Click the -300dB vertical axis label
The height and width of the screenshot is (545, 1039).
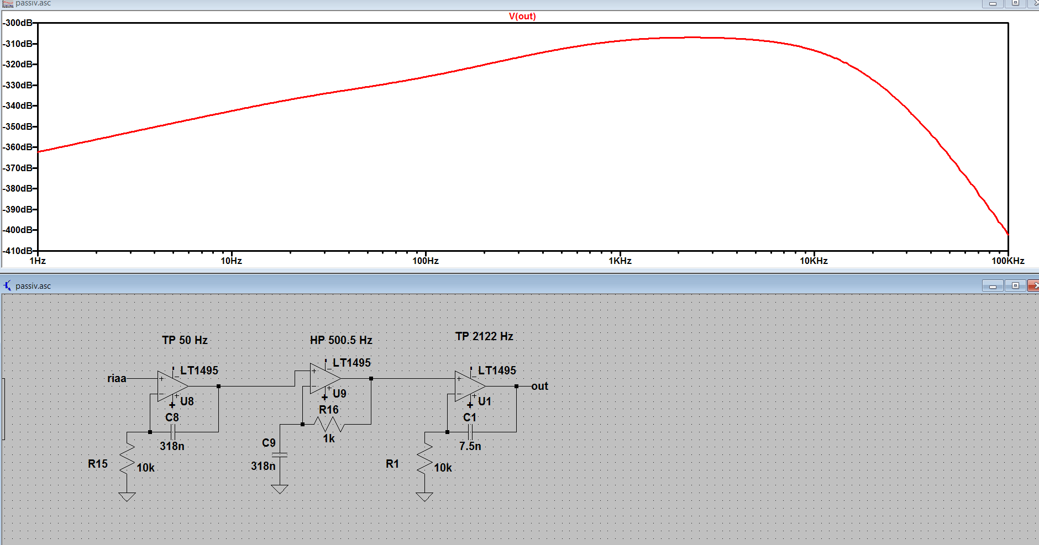tap(18, 23)
